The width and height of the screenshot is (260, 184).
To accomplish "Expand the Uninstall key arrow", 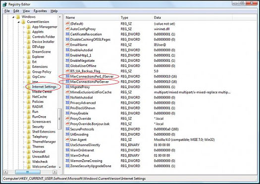I will (x=24, y=152).
